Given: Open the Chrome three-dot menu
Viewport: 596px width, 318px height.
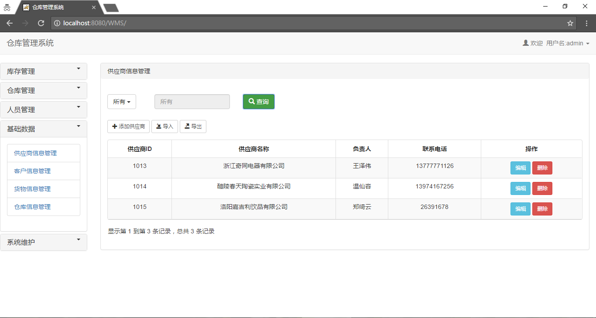Looking at the screenshot, I should pyautogui.click(x=586, y=23).
